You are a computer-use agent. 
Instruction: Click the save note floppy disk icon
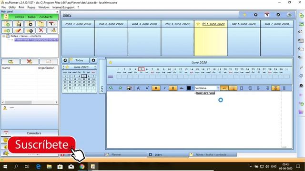coord(19,24)
